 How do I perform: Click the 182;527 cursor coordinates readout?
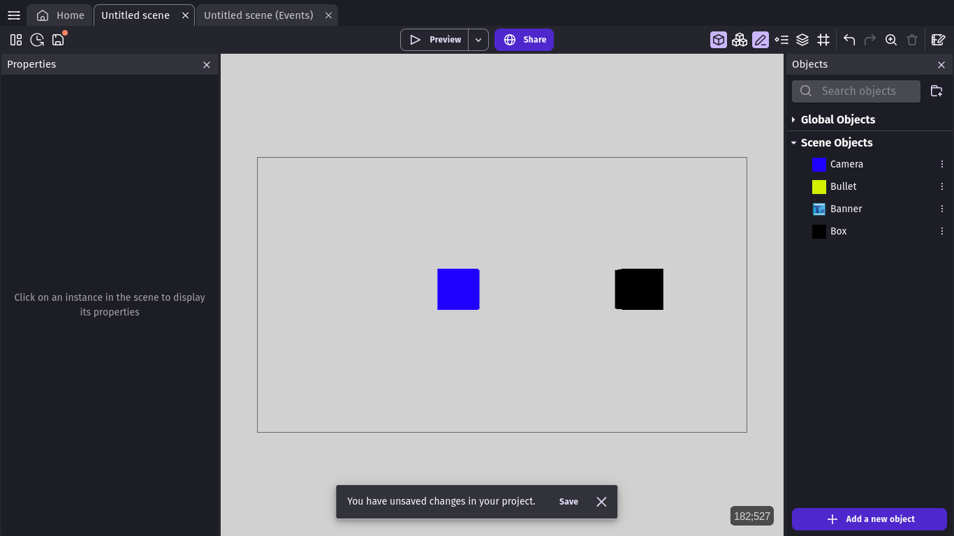coord(752,516)
